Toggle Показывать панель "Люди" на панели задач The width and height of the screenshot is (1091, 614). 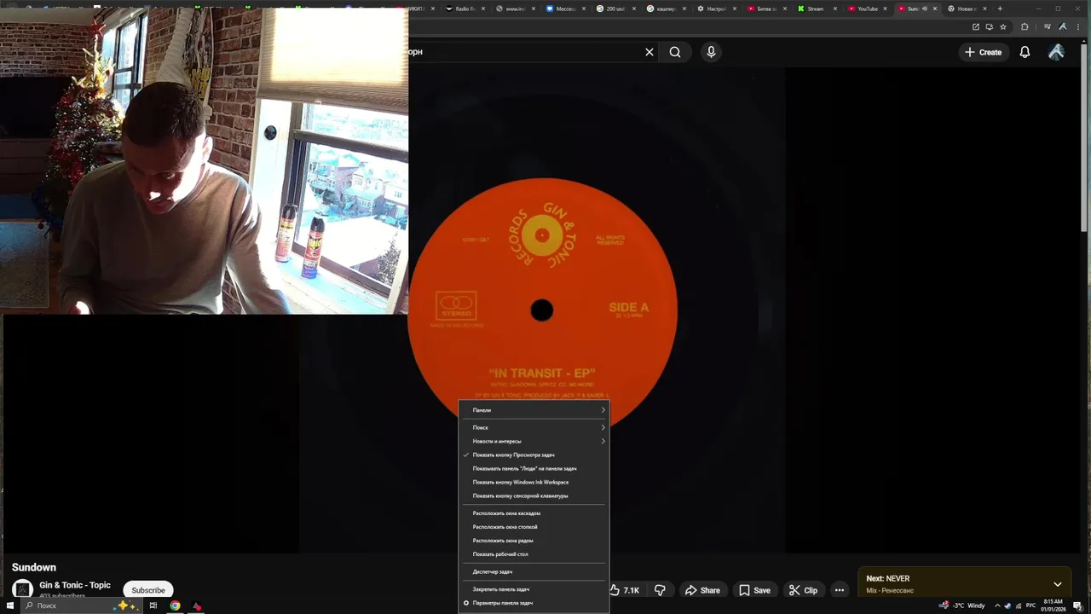point(534,468)
